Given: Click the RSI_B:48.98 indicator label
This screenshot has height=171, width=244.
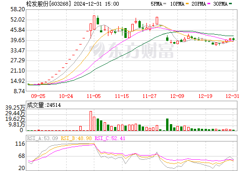Looking at the screenshot, I should click(76, 138).
